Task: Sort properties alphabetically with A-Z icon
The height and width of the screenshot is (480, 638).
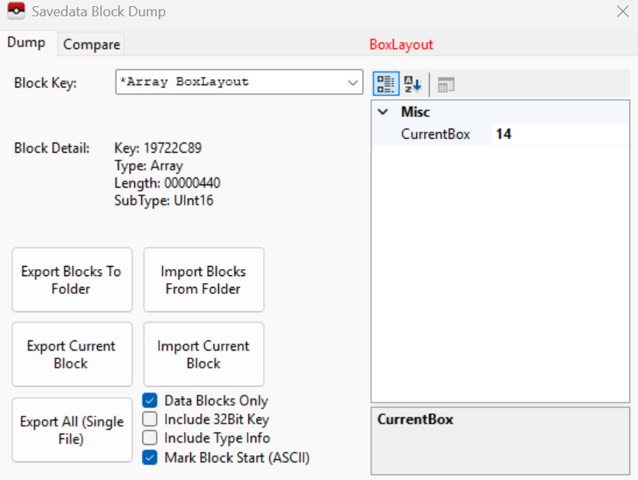Action: click(413, 84)
